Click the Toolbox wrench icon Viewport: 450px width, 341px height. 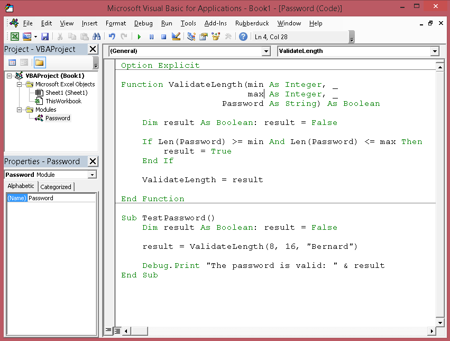pyautogui.click(x=228, y=37)
